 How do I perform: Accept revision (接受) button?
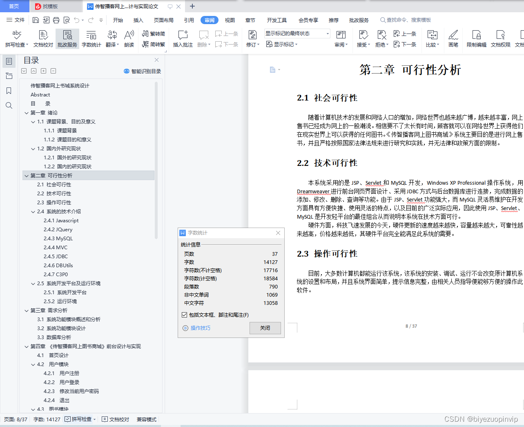[x=363, y=39]
